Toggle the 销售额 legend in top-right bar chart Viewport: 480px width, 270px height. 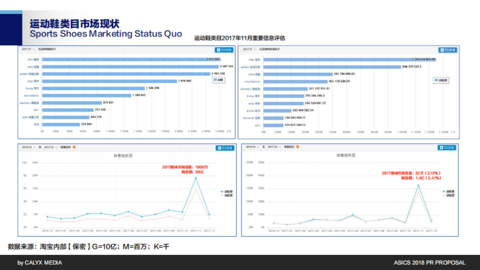(441, 80)
